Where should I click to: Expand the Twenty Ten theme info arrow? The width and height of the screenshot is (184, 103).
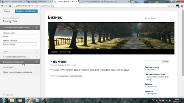[37, 18]
